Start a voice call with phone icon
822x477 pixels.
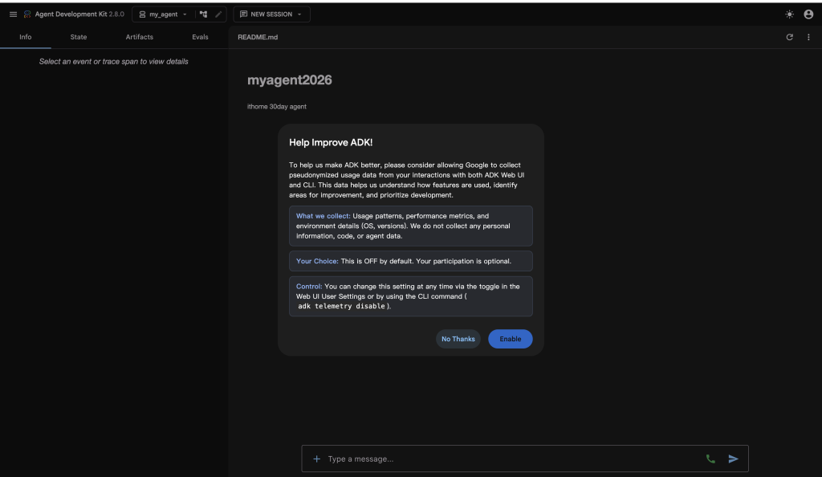coord(710,459)
